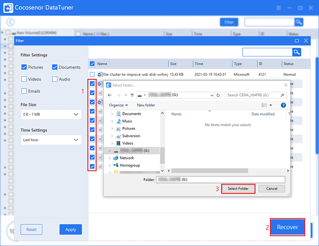This screenshot has height=246, width=319.
Task: Open the File Size dropdown
Action: 51,114
